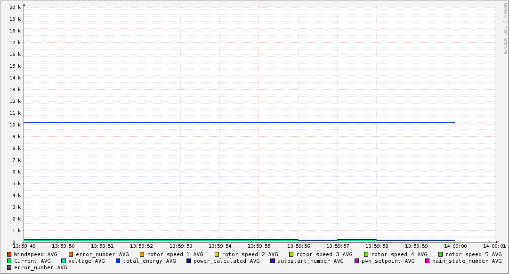
Task: Click the rotor speed 1 AVG color box
Action: [x=142, y=254]
